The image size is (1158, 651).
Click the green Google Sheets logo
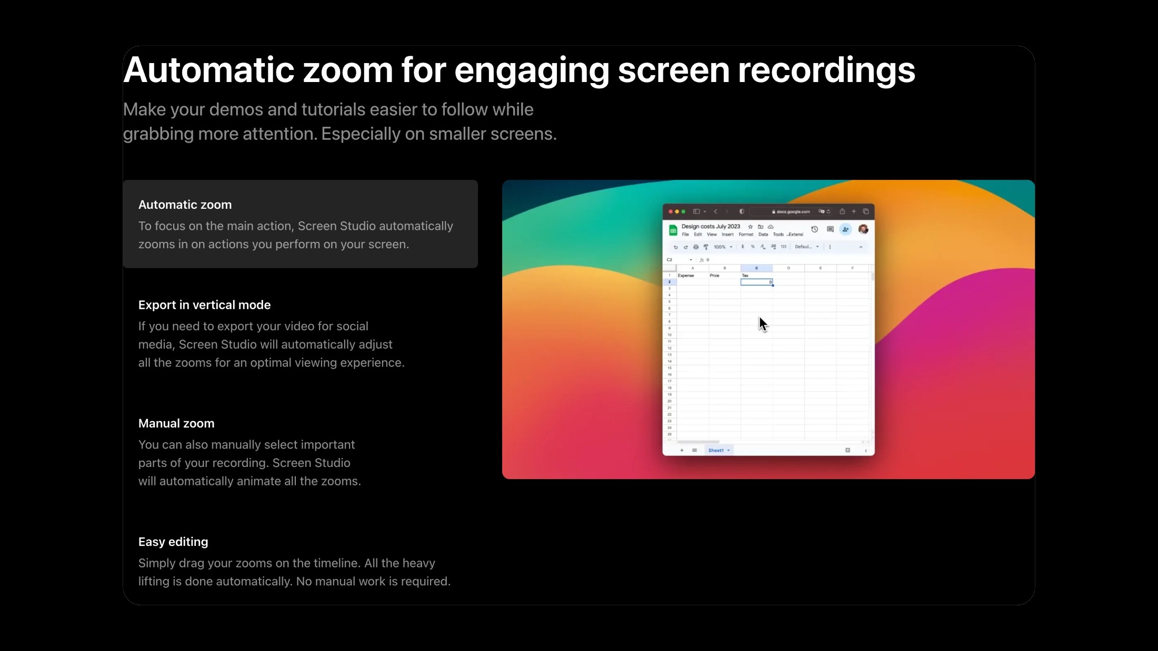tap(673, 230)
